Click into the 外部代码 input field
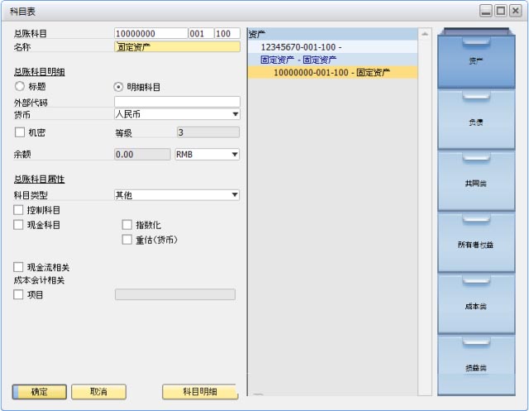Image resolution: width=529 pixels, height=411 pixels. pyautogui.click(x=176, y=102)
